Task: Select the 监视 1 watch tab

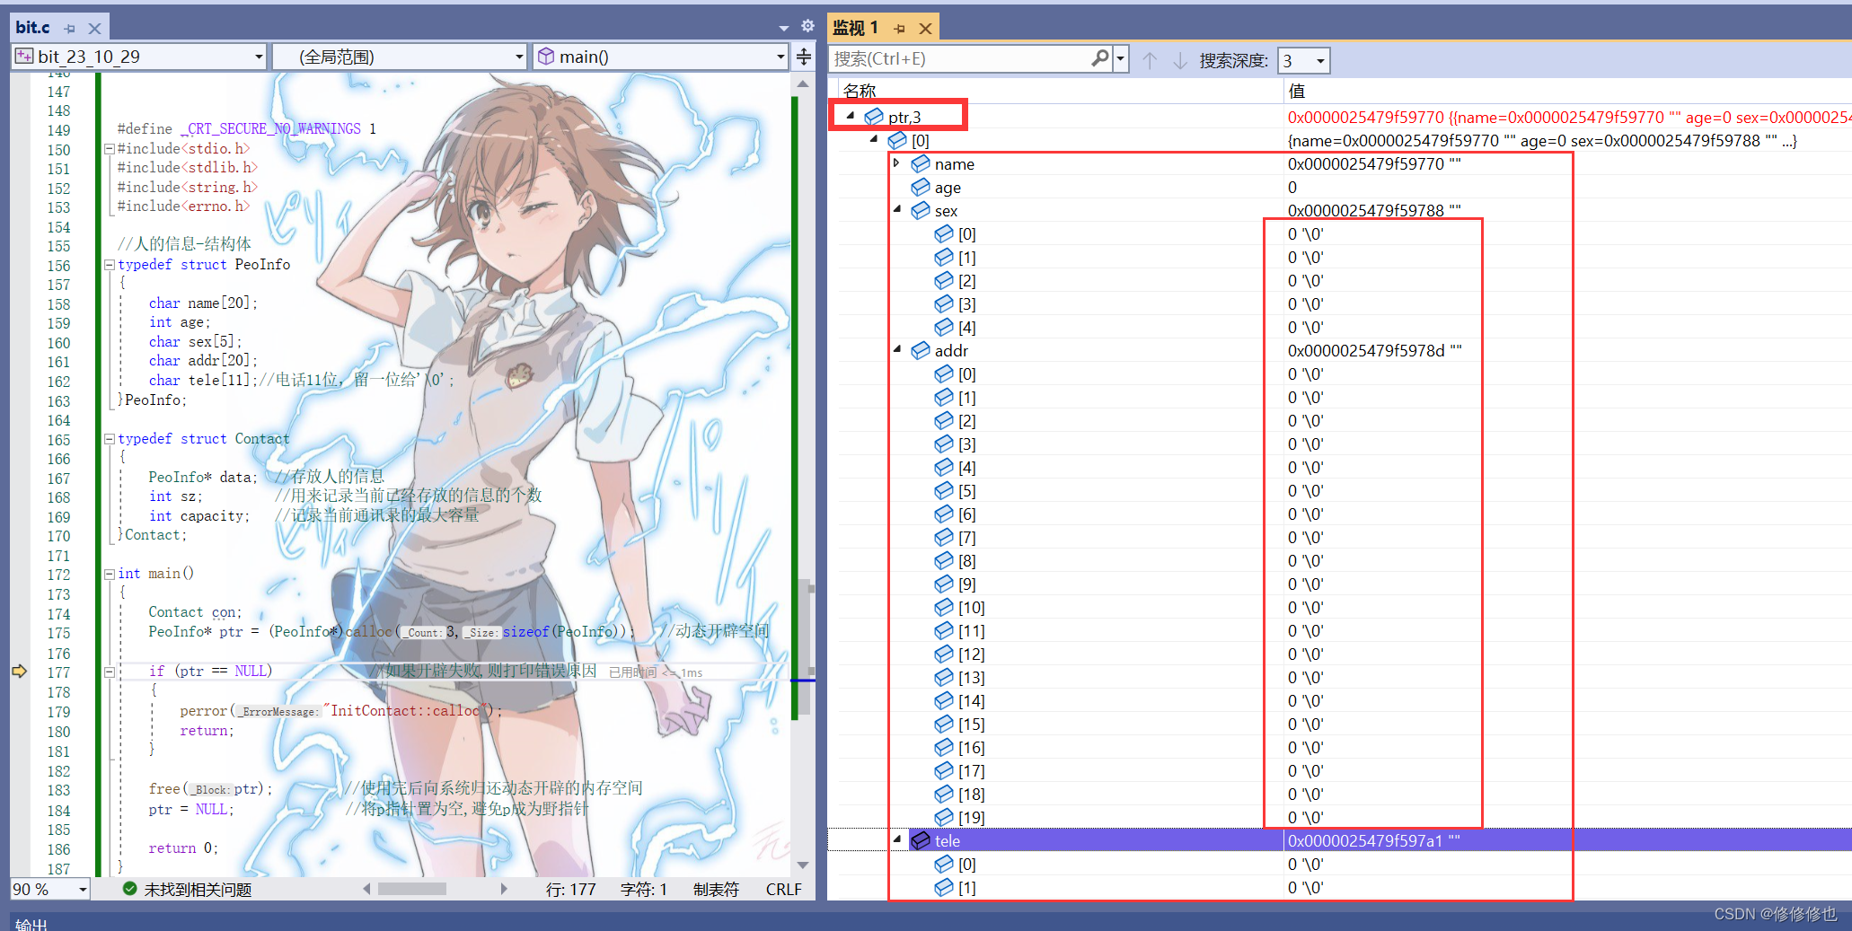Action: pyautogui.click(x=855, y=28)
